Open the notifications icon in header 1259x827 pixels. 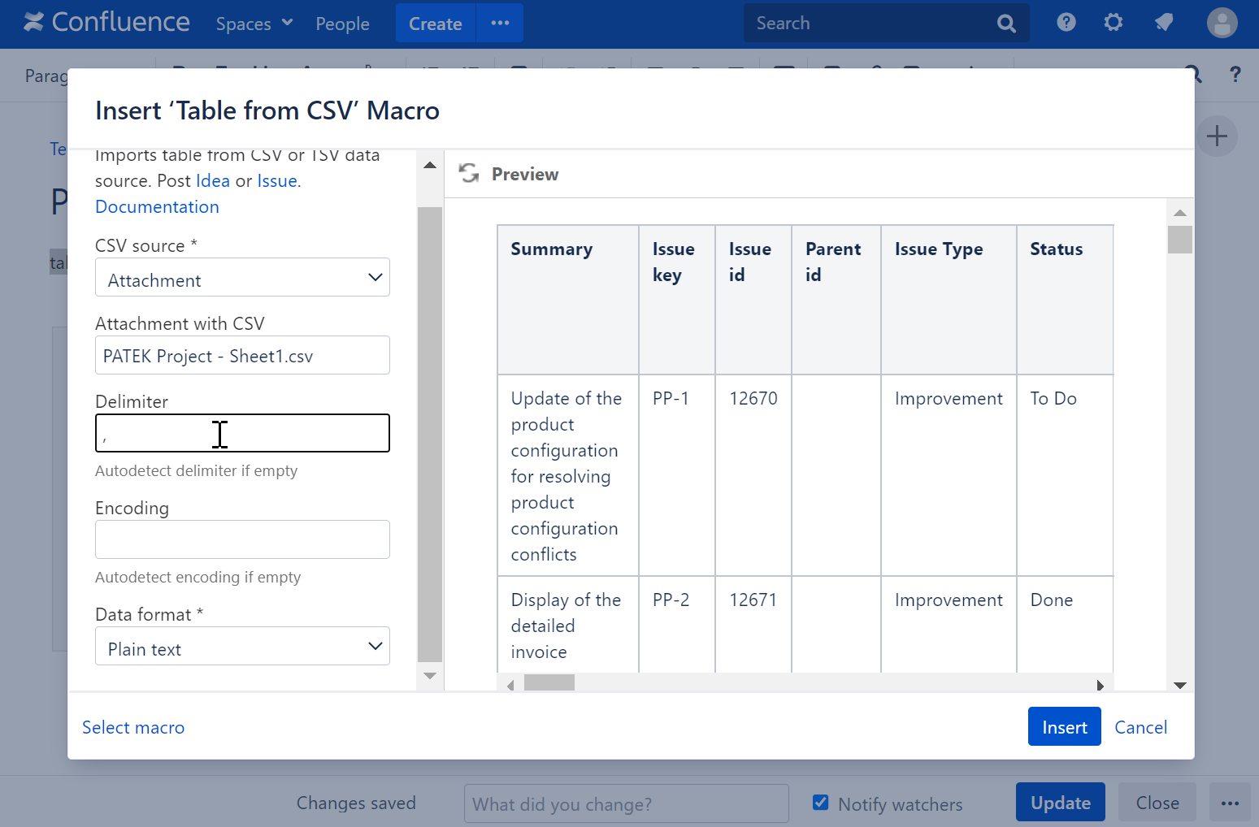(x=1163, y=23)
